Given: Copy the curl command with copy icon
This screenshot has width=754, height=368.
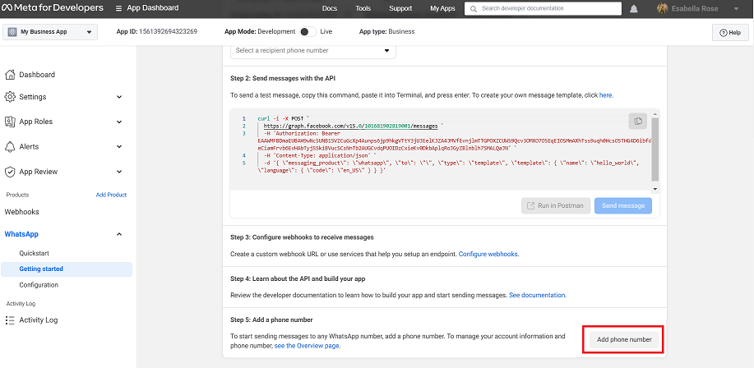Looking at the screenshot, I should pyautogui.click(x=637, y=121).
